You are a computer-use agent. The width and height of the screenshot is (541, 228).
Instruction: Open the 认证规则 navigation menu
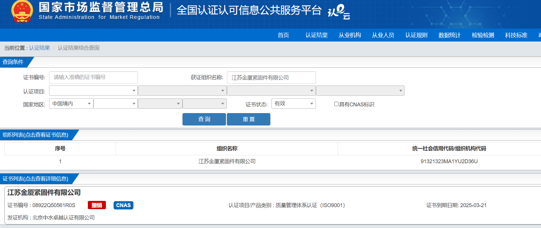416,35
